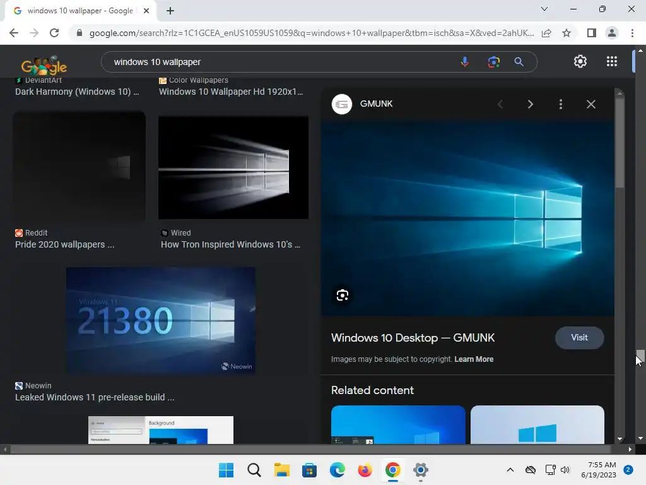This screenshot has height=485, width=646.
Task: Click the Visit button
Action: tap(579, 338)
